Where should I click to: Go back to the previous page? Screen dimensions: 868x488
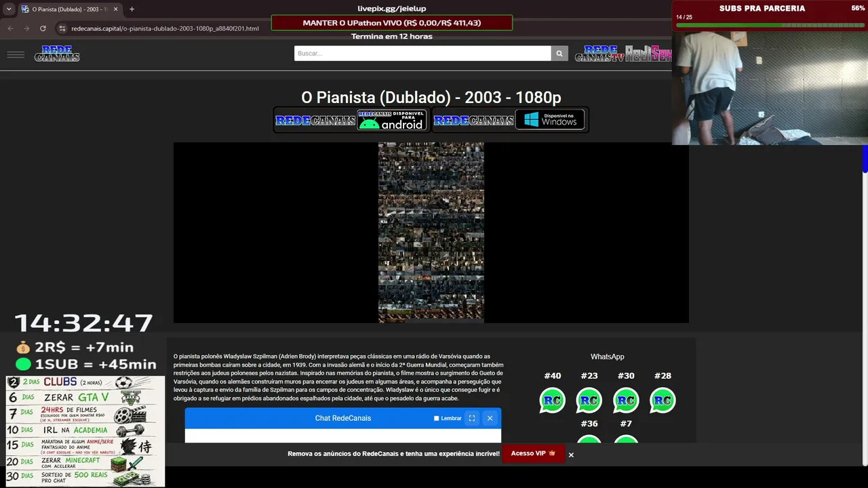(x=10, y=28)
